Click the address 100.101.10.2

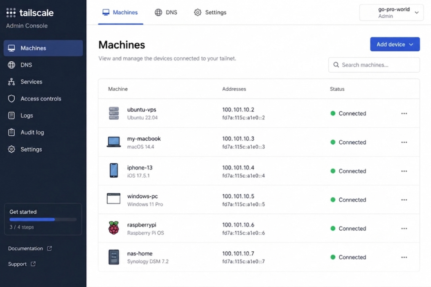238,110
